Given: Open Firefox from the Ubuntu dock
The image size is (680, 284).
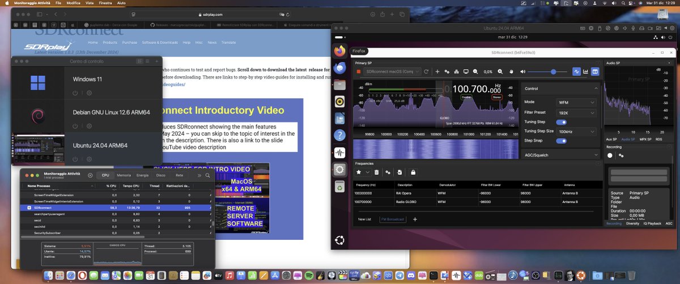Looking at the screenshot, I should [x=339, y=51].
